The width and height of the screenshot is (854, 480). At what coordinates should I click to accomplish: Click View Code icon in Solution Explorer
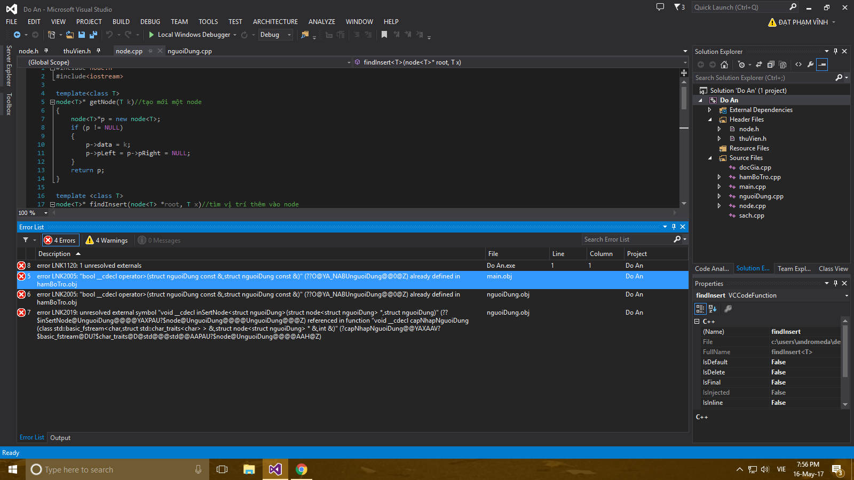click(798, 65)
